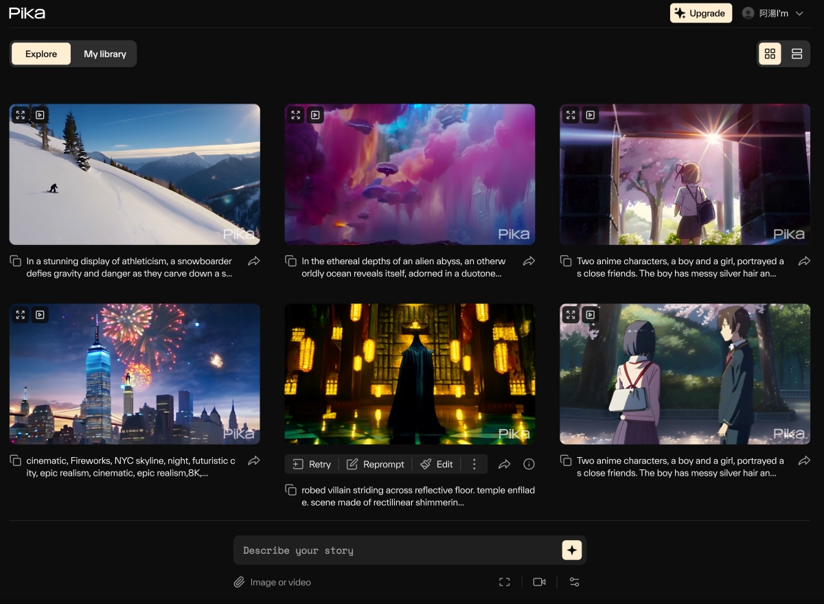Show info for the robed villain video
This screenshot has width=824, height=604.
pos(529,464)
